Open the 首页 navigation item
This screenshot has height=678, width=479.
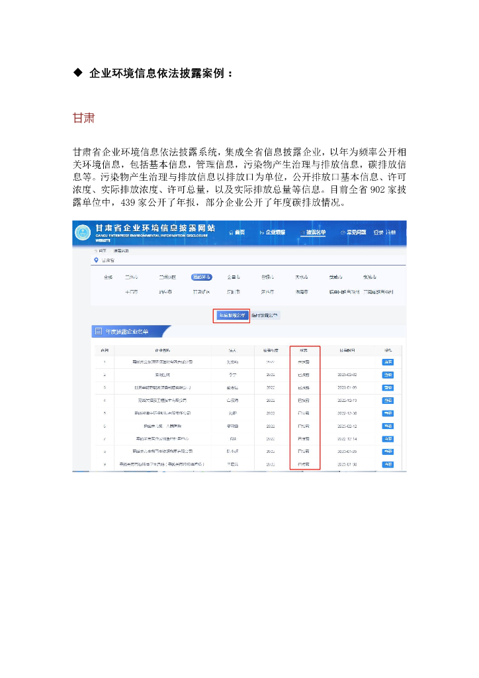tap(237, 232)
